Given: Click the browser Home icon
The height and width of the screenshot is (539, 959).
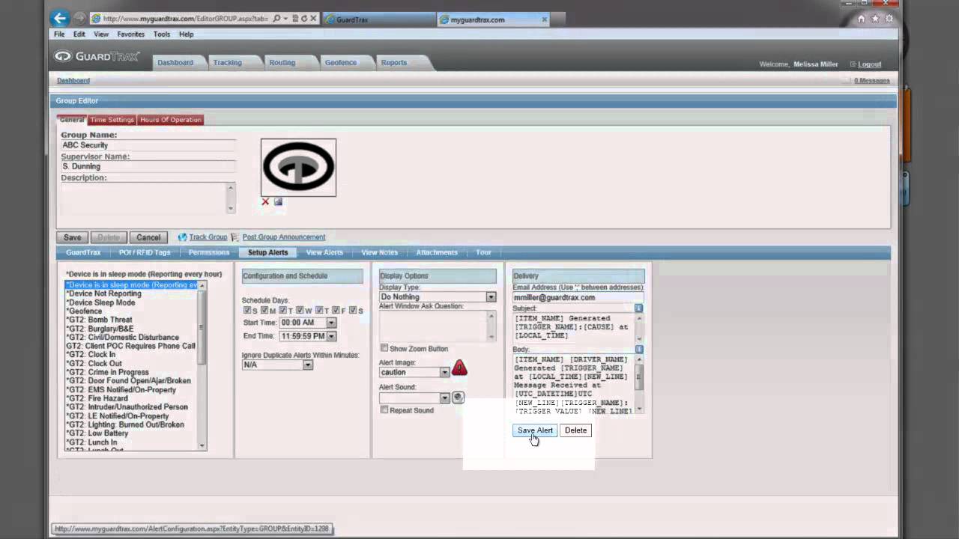Looking at the screenshot, I should coord(862,19).
